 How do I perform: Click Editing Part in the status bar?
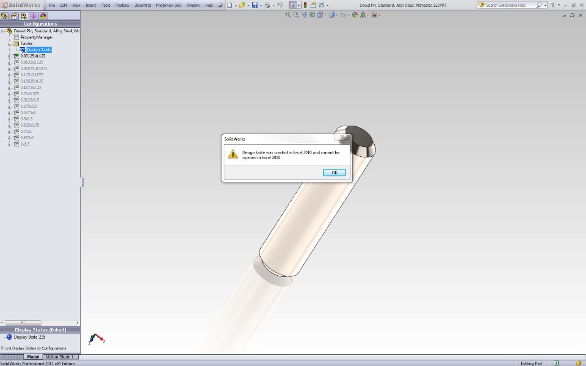[532, 363]
